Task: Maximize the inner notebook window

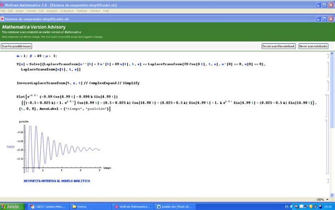Action: tap(324, 19)
